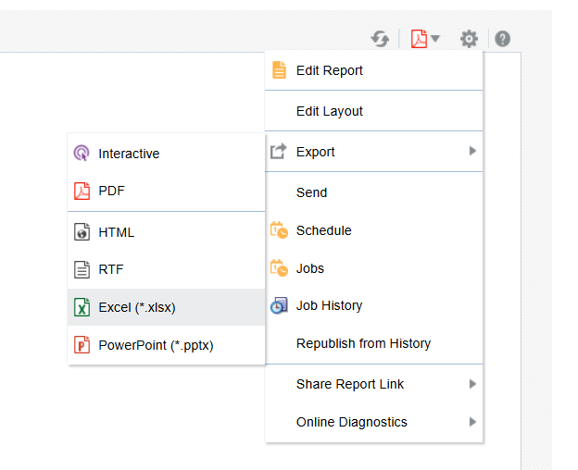Export as Excel (*.xlsx)
Screen dimensions: 578x470
tap(166, 307)
